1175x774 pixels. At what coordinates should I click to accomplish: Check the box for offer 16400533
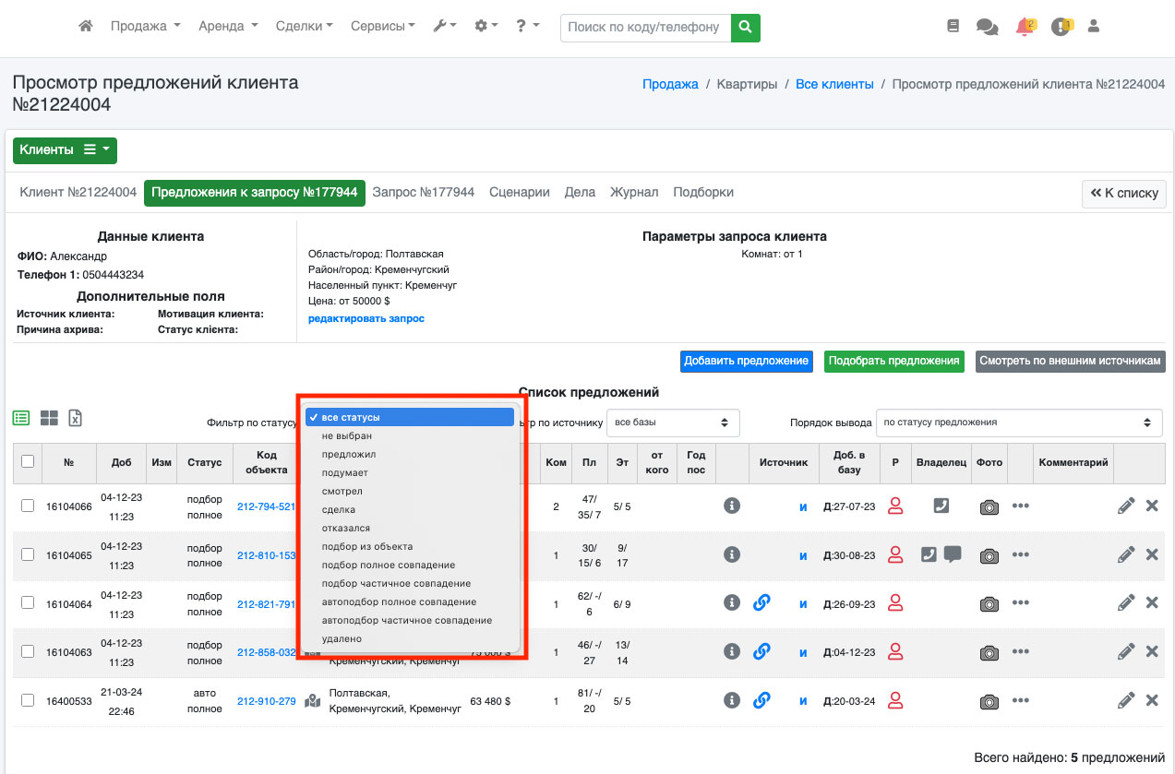point(28,700)
